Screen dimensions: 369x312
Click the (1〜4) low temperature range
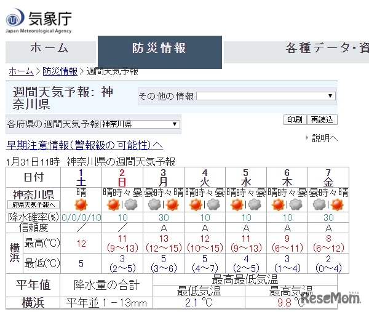(x=287, y=268)
